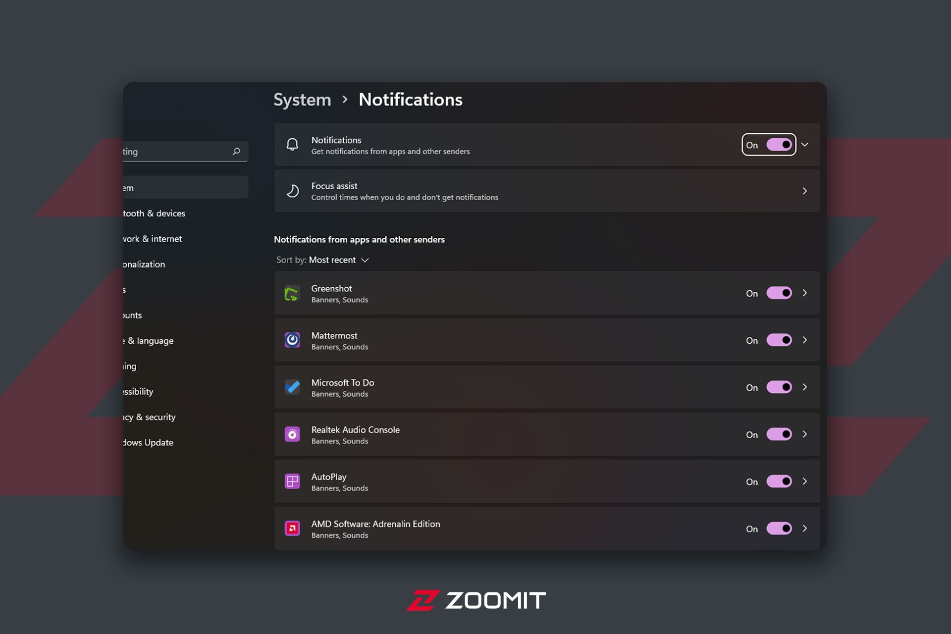Screen dimensions: 951x634
Task: Turn off AutoPlay notifications toggle
Action: pyautogui.click(x=779, y=481)
